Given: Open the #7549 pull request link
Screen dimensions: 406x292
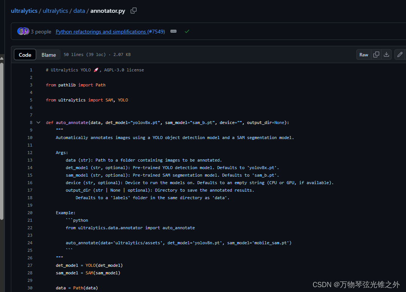Looking at the screenshot, I should [156, 32].
